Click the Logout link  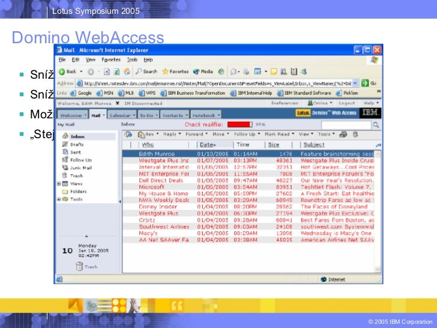pyautogui.click(x=347, y=103)
